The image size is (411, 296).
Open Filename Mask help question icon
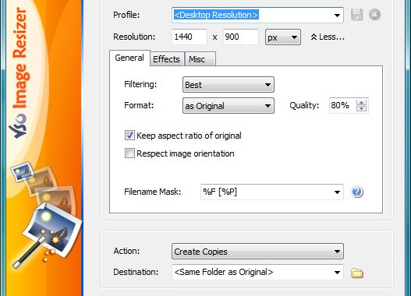click(x=357, y=192)
